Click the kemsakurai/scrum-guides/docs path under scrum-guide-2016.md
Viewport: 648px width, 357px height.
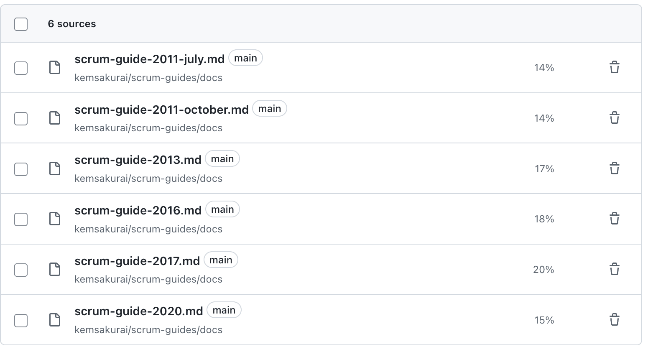(x=148, y=229)
